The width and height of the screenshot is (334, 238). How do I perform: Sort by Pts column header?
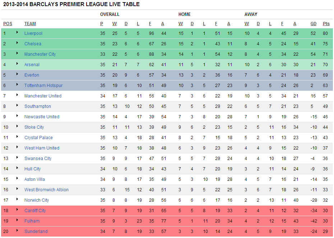(x=326, y=24)
